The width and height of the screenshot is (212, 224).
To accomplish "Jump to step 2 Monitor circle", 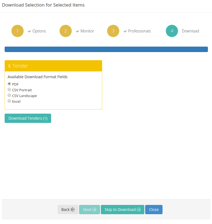I will (66, 31).
